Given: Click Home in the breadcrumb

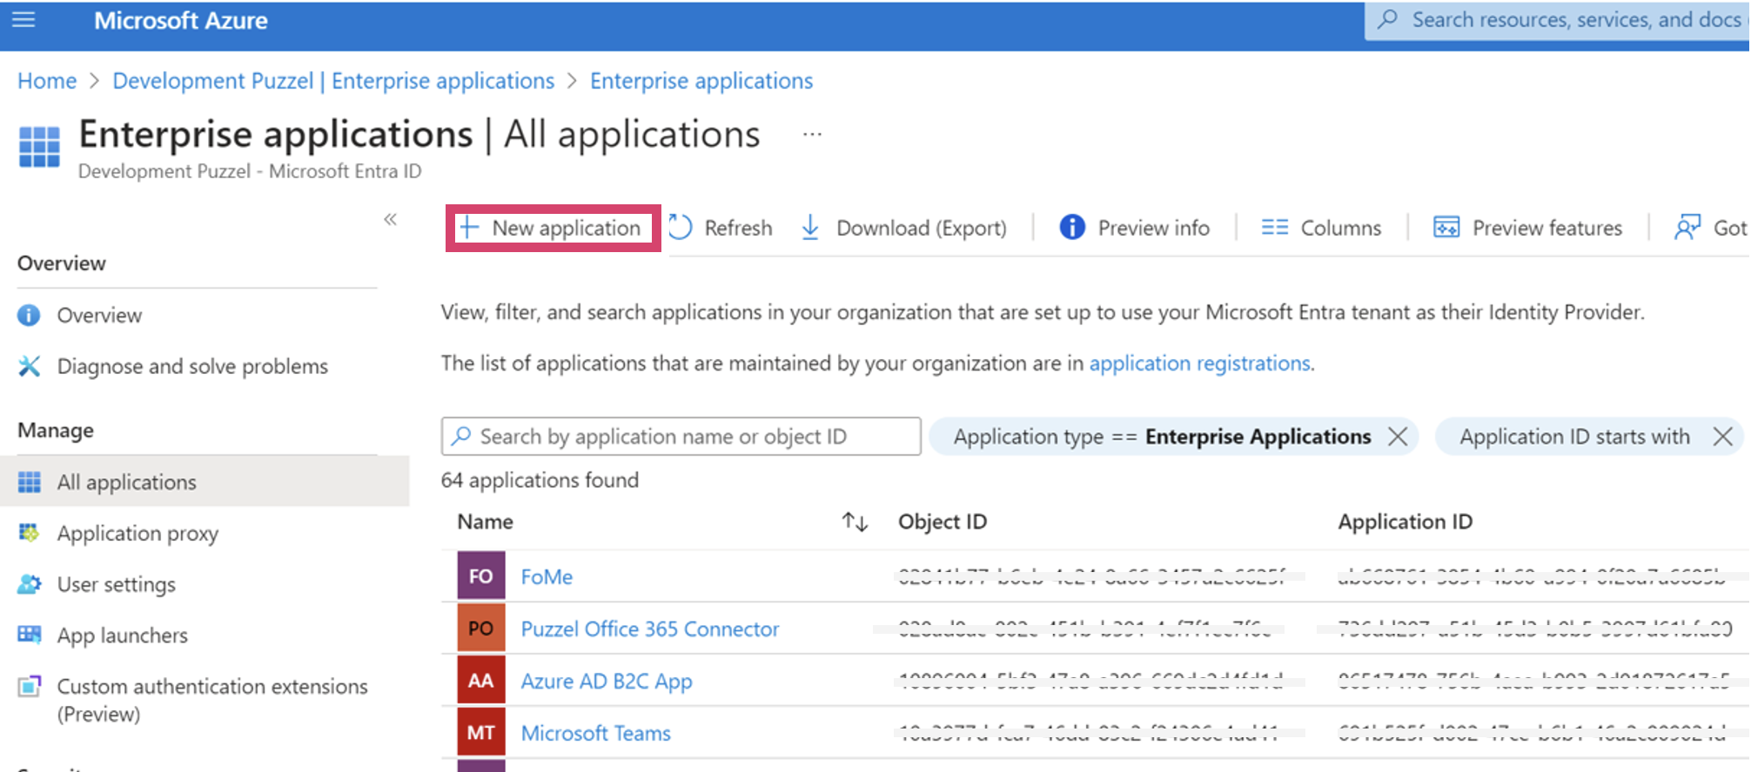Looking at the screenshot, I should coord(47,81).
